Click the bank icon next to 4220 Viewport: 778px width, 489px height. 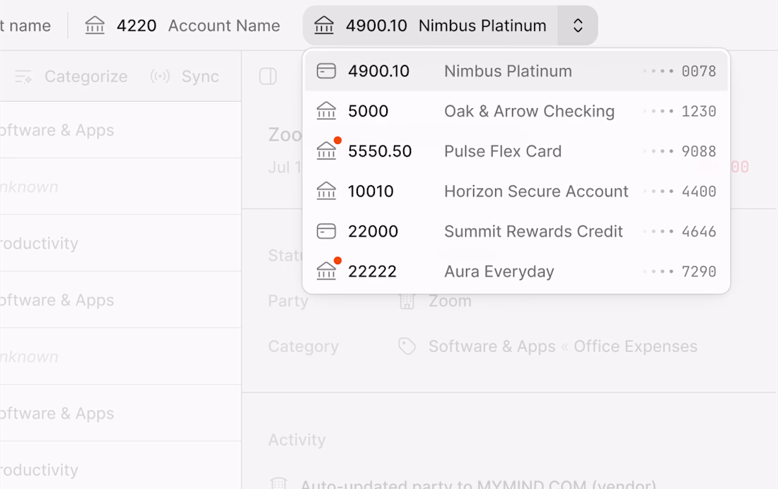coord(95,26)
